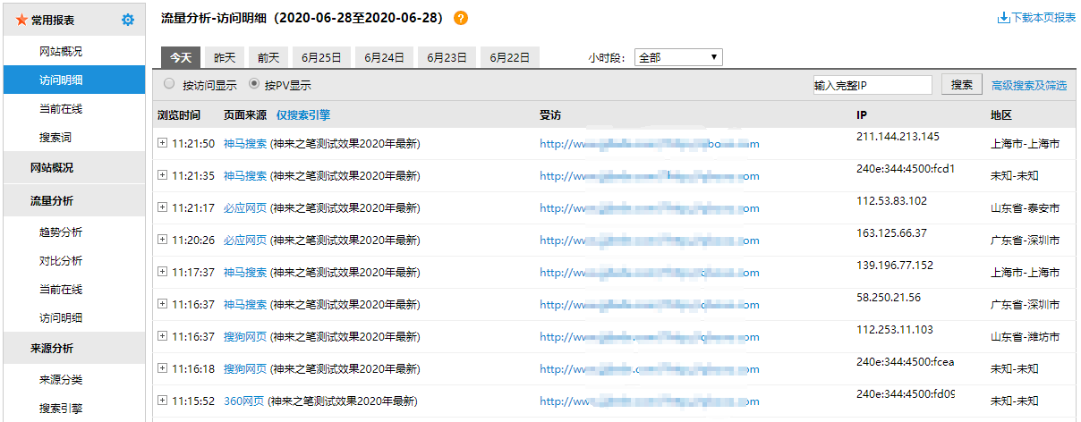Select the 按PV显示 radio button
This screenshot has width=1081, height=422.
tap(254, 84)
